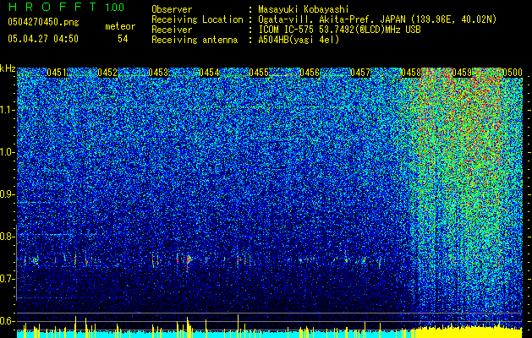Click the HROFFT 1.0.0 title text
Screen dimensions: 532x338
click(x=66, y=7)
